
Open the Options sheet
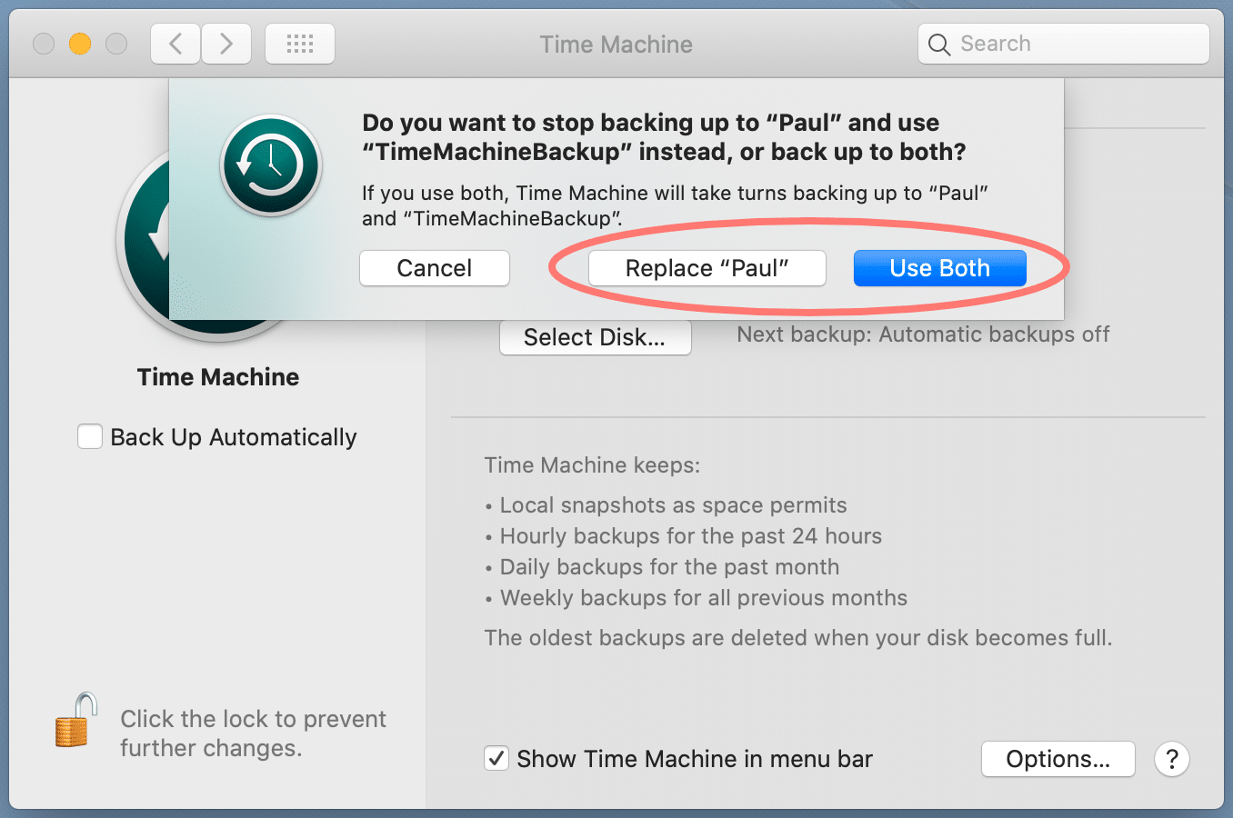click(1058, 759)
